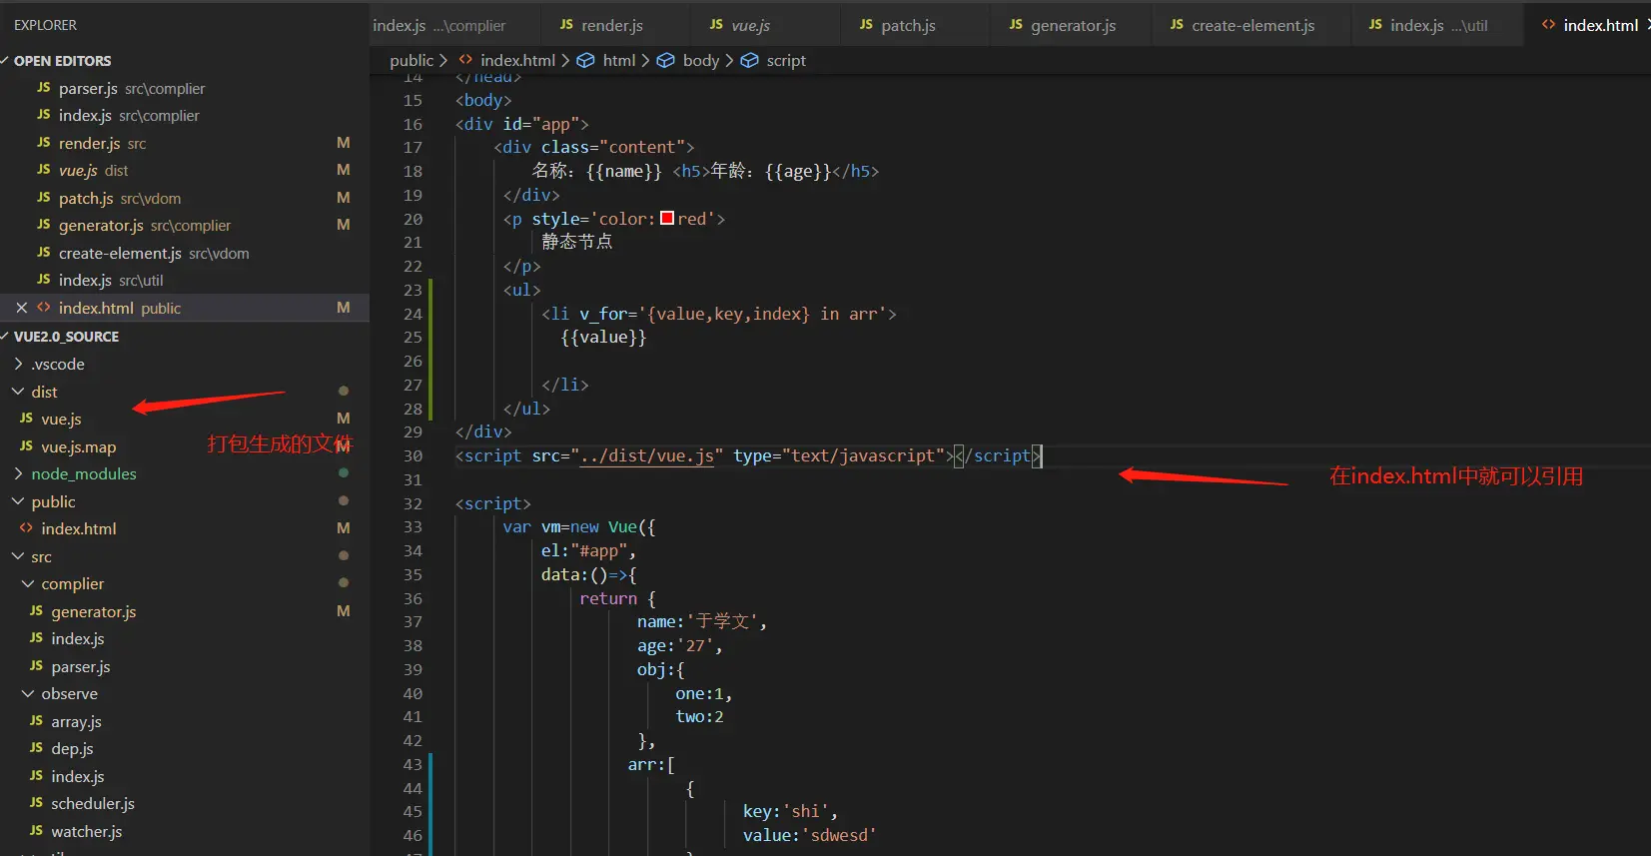The width and height of the screenshot is (1651, 856).
Task: Collapse the observe folder
Action: click(x=28, y=693)
